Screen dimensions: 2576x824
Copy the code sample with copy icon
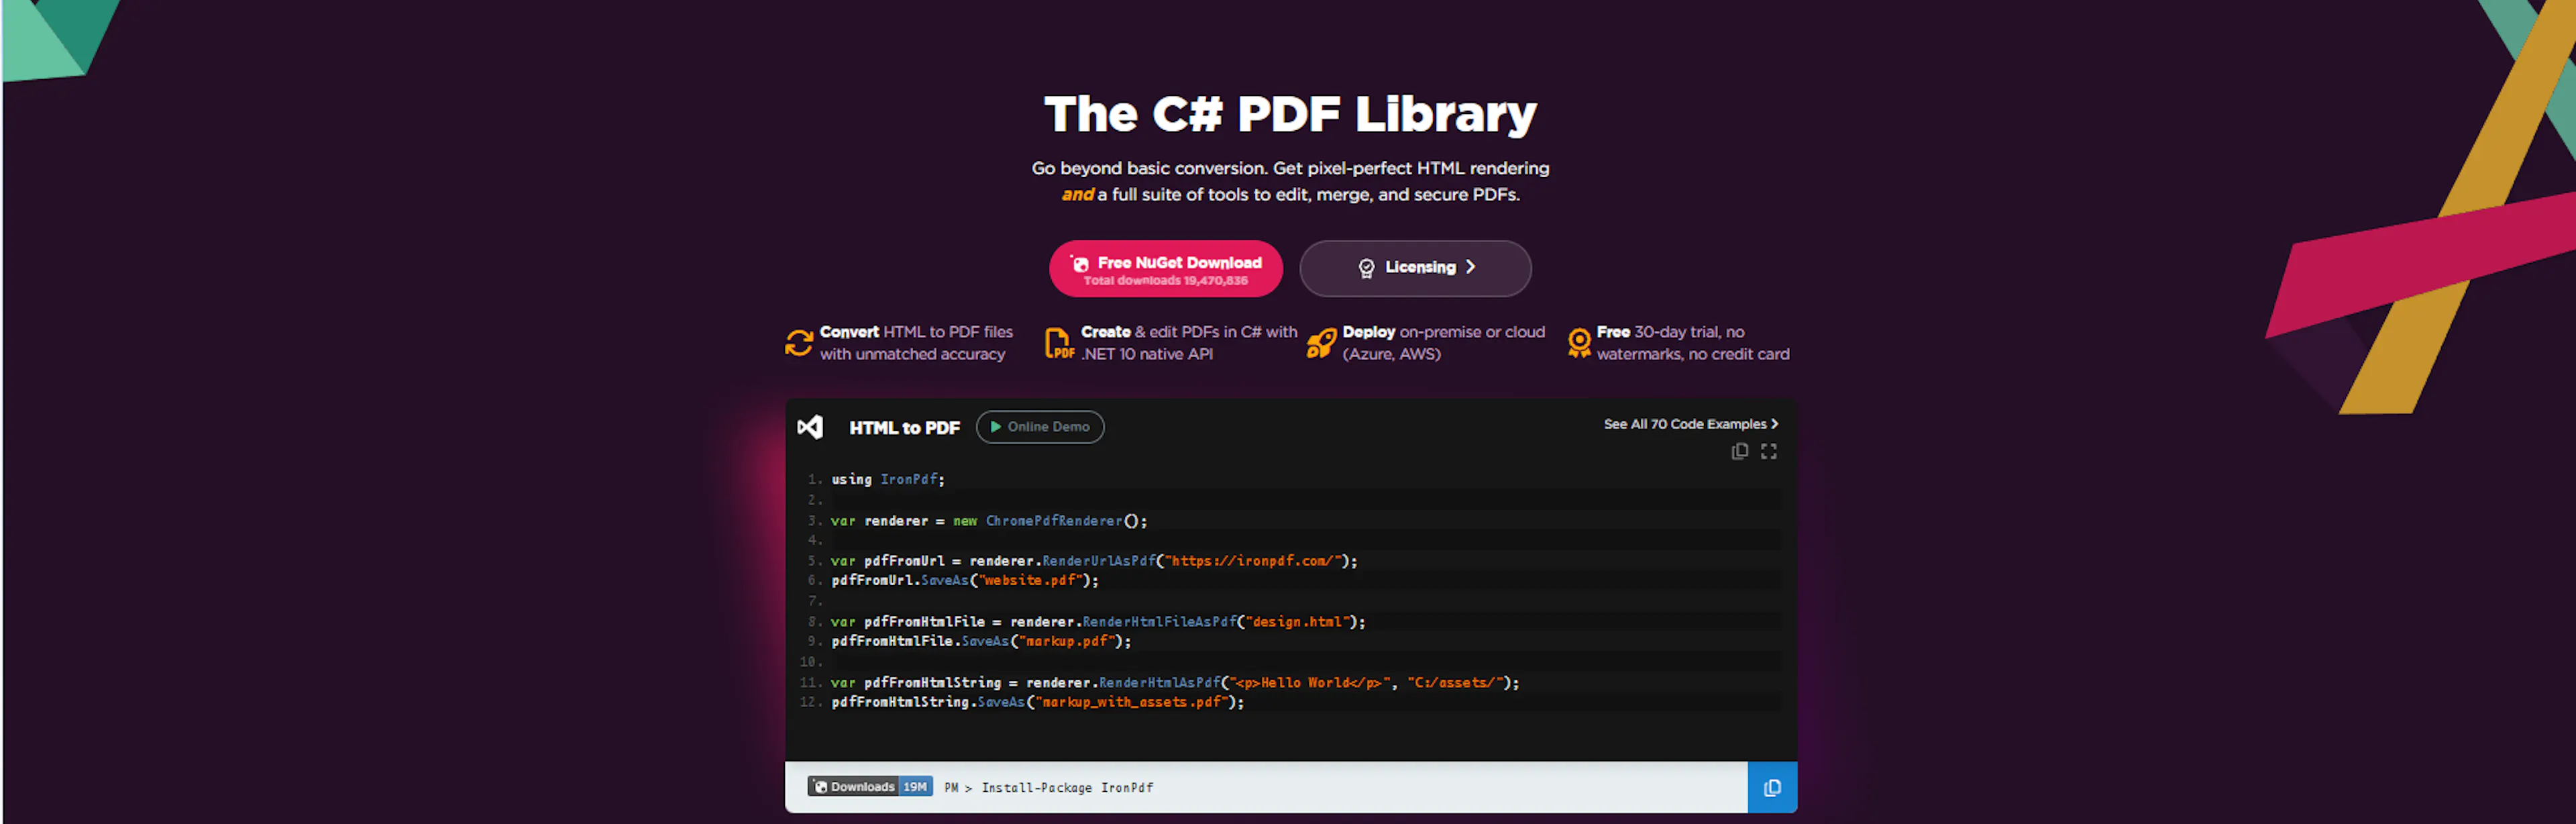point(1740,452)
